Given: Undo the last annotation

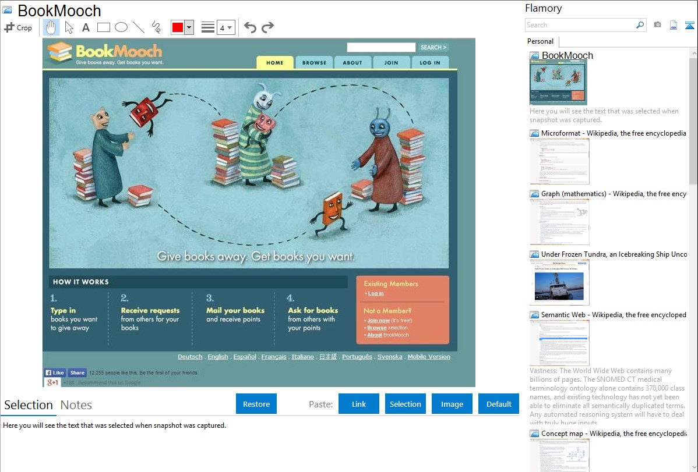Looking at the screenshot, I should [250, 27].
